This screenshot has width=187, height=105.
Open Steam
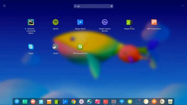click(x=56, y=47)
